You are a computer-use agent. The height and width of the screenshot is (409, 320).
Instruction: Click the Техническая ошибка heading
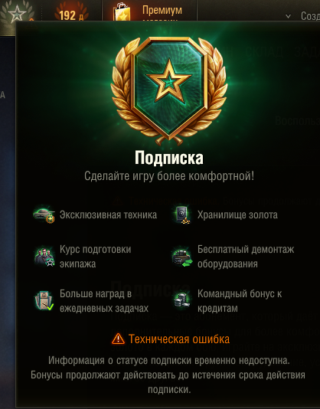(179, 339)
